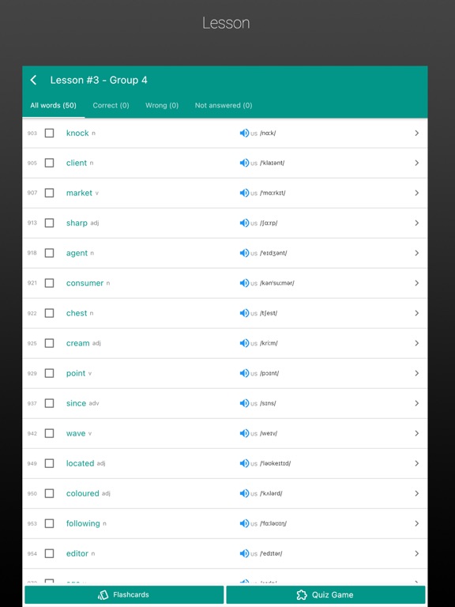The height and width of the screenshot is (607, 455).
Task: Play audio pronunciation for coloured
Action: coord(244,493)
